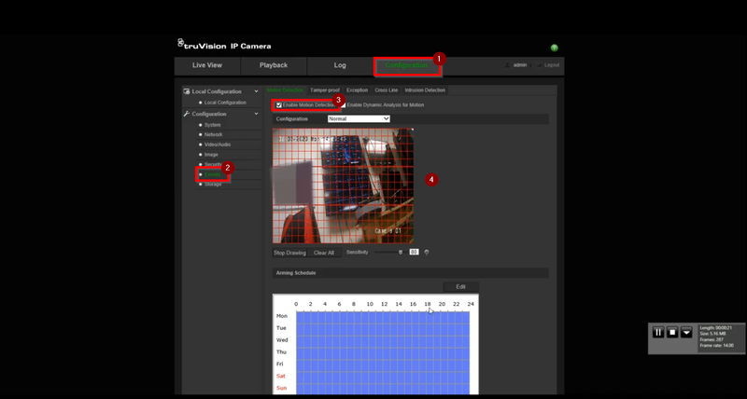Open the recorder options dropdown arrow
This screenshot has width=747, height=399.
(686, 332)
